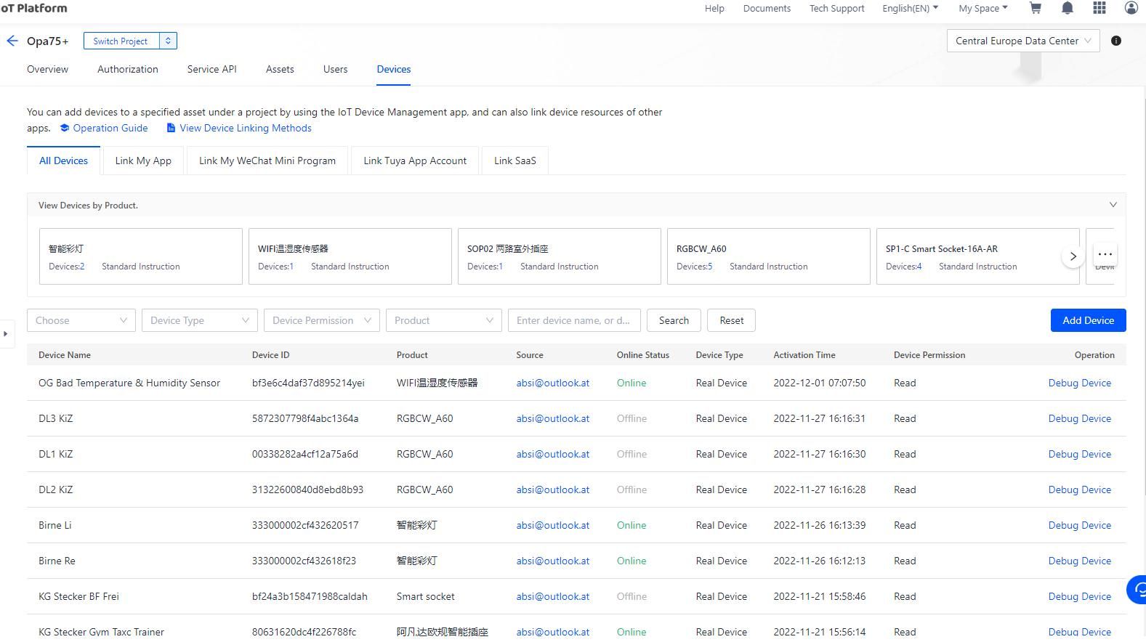Debug Device for KG Stecker BF Frei
The image size is (1146, 642).
[1079, 596]
